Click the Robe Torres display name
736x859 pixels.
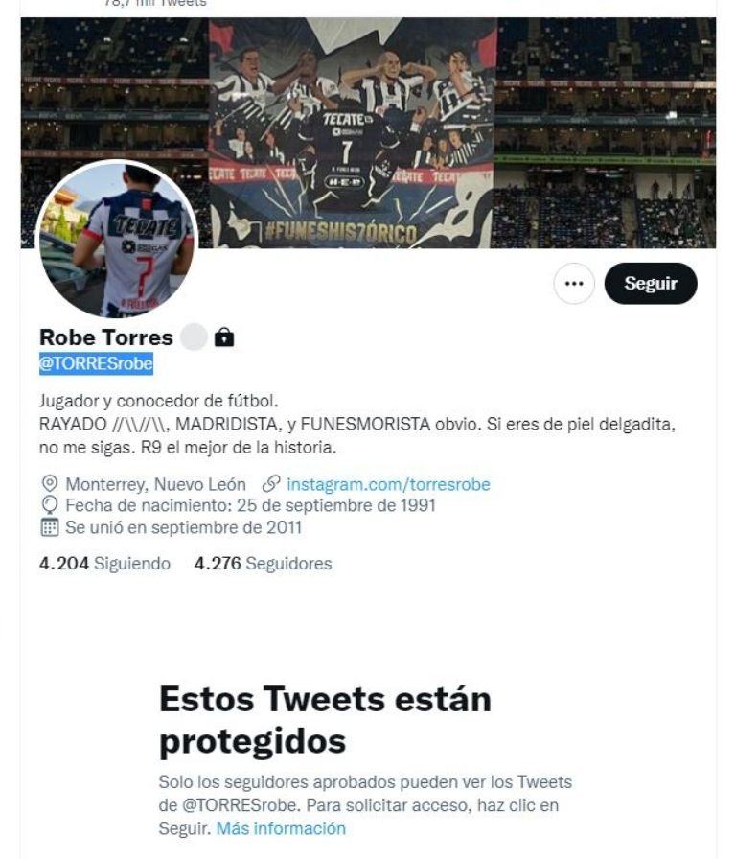pos(106,337)
